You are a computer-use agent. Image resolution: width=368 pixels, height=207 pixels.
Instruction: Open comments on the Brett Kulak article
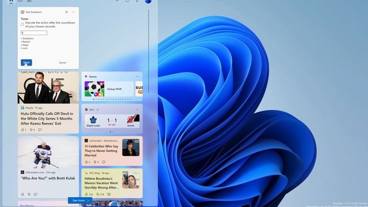(x=36, y=194)
